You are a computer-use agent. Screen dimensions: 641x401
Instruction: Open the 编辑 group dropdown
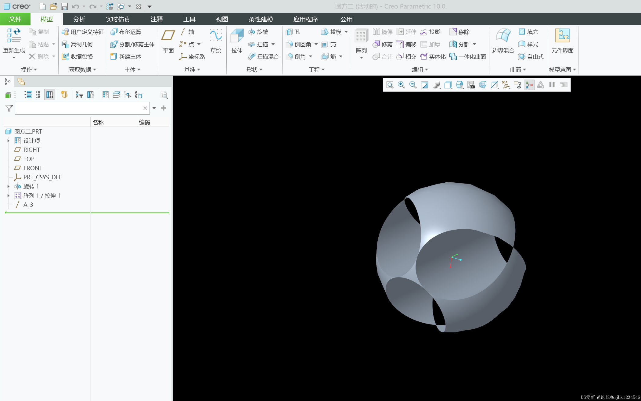tap(420, 70)
